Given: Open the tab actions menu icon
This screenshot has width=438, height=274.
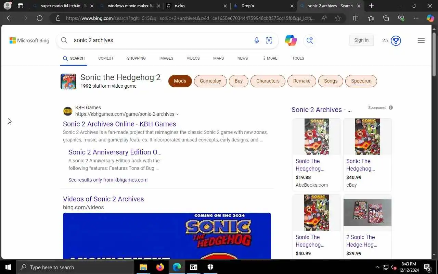Looking at the screenshot, I should [21, 6].
